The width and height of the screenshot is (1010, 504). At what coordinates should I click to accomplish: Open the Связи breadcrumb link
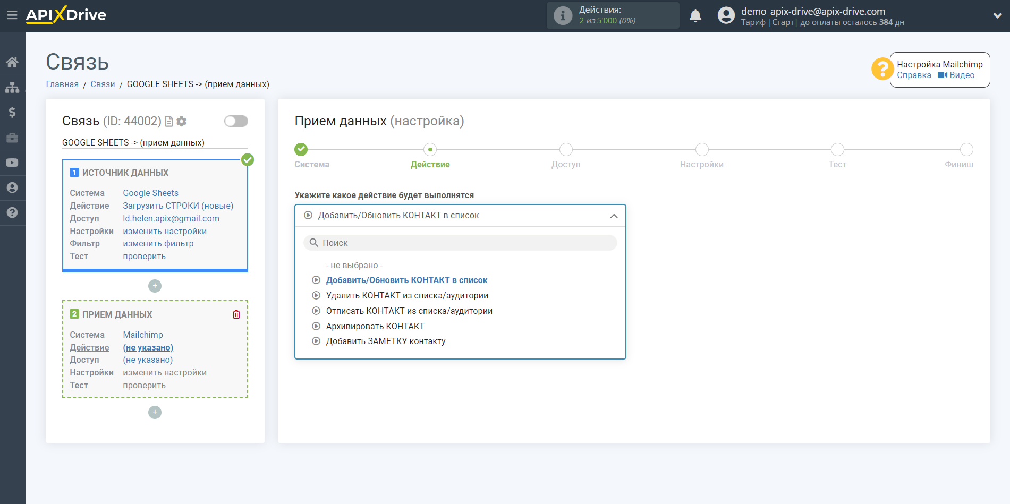[103, 84]
